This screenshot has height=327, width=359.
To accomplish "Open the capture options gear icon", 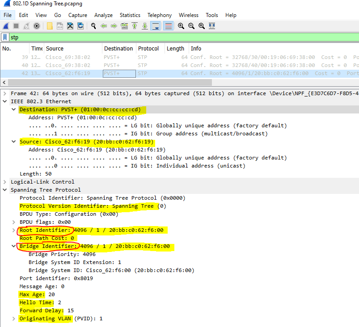I will (x=37, y=26).
